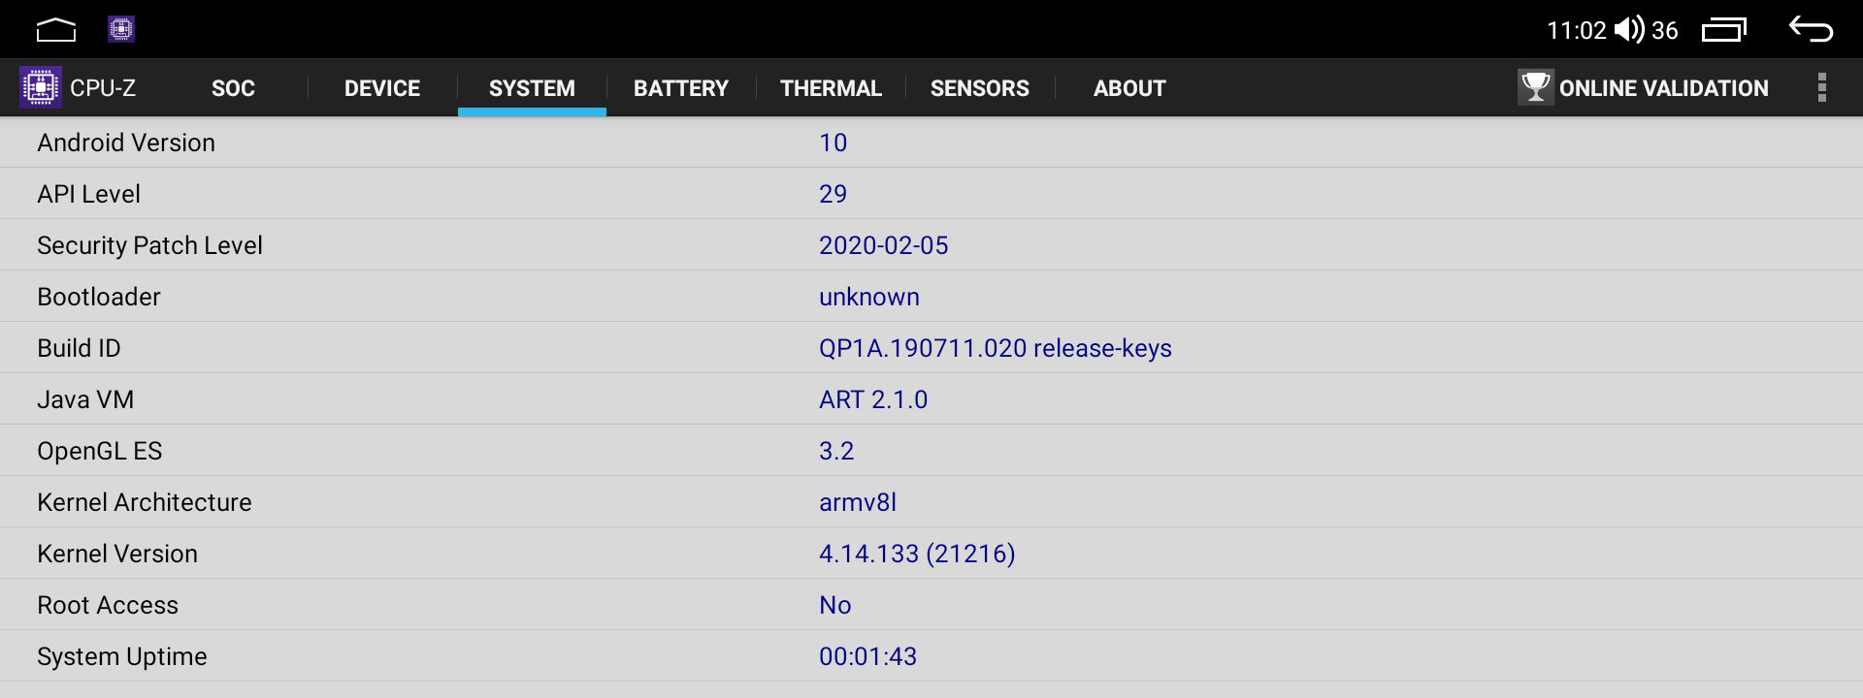Open the three-dot overflow menu

coord(1822,87)
